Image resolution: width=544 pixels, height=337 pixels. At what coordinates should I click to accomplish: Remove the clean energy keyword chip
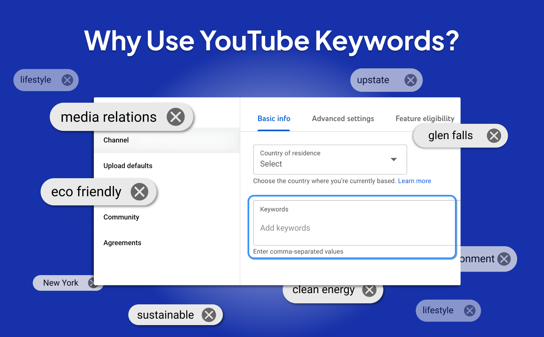(370, 290)
